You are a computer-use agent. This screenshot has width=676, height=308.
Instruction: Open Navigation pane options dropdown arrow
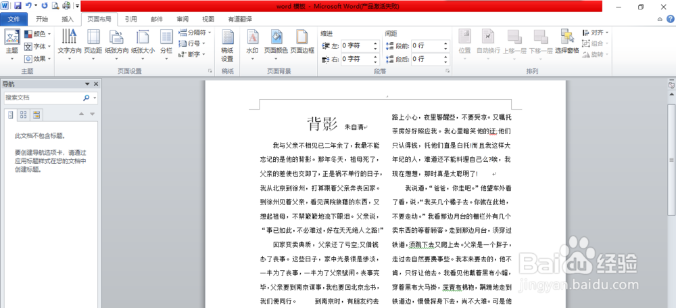click(87, 84)
